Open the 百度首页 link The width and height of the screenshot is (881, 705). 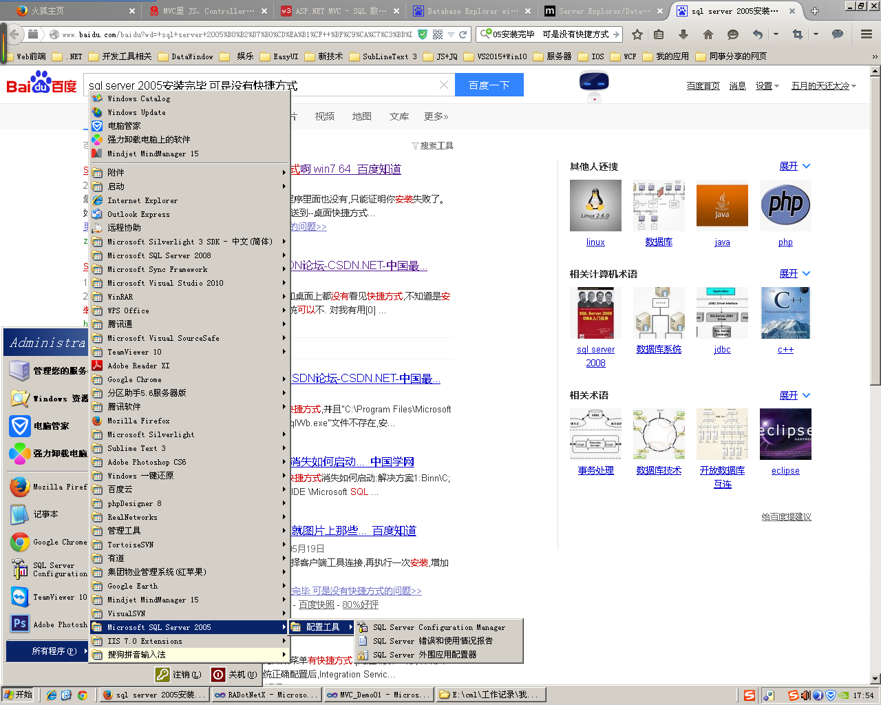(x=703, y=86)
